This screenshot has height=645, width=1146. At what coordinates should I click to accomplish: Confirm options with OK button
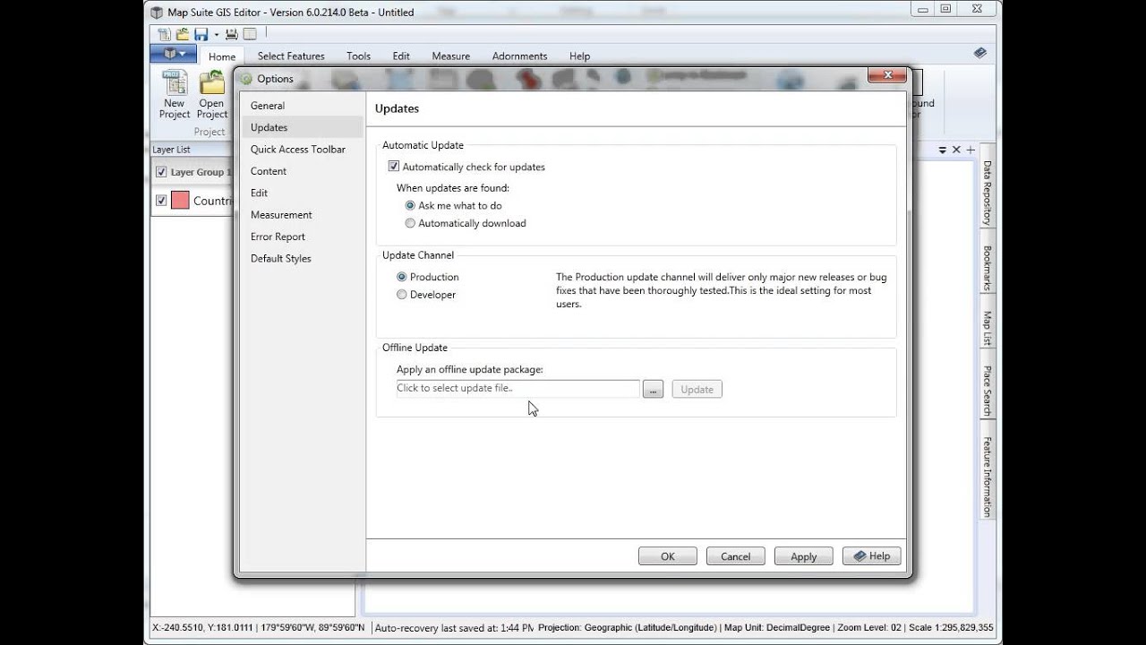(x=668, y=556)
